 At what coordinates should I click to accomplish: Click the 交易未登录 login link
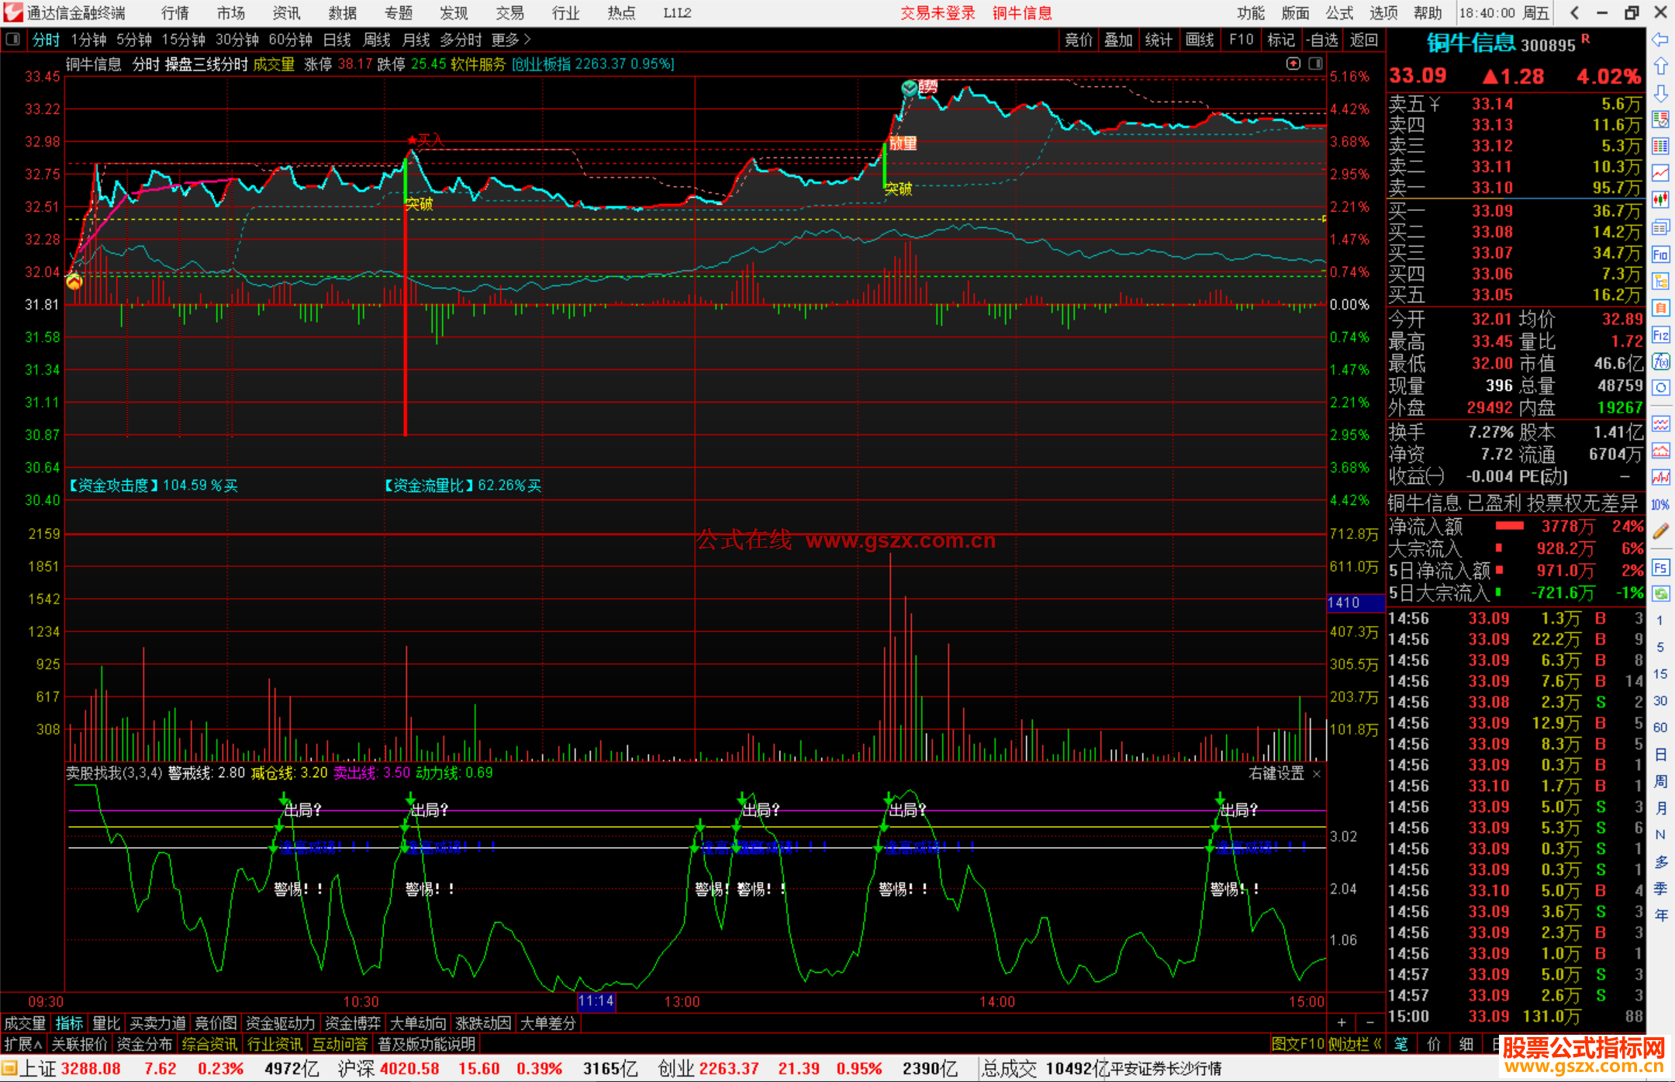coord(938,13)
